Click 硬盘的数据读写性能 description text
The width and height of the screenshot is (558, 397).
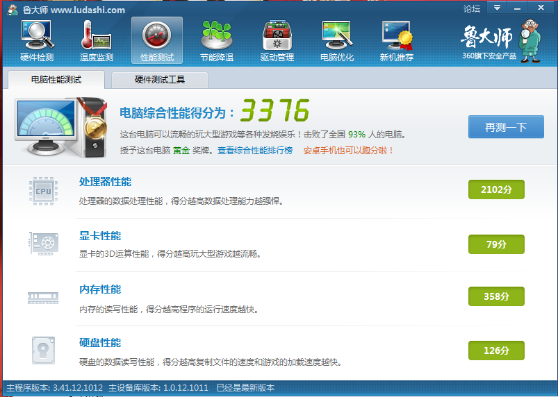click(x=211, y=362)
